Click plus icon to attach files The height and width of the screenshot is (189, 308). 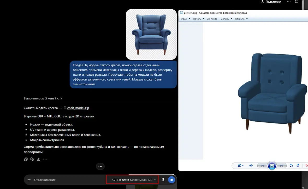[29, 180]
